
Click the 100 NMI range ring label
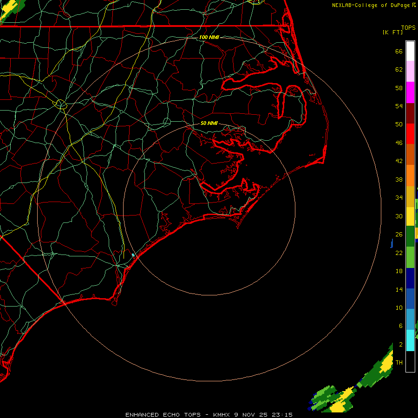[209, 37]
